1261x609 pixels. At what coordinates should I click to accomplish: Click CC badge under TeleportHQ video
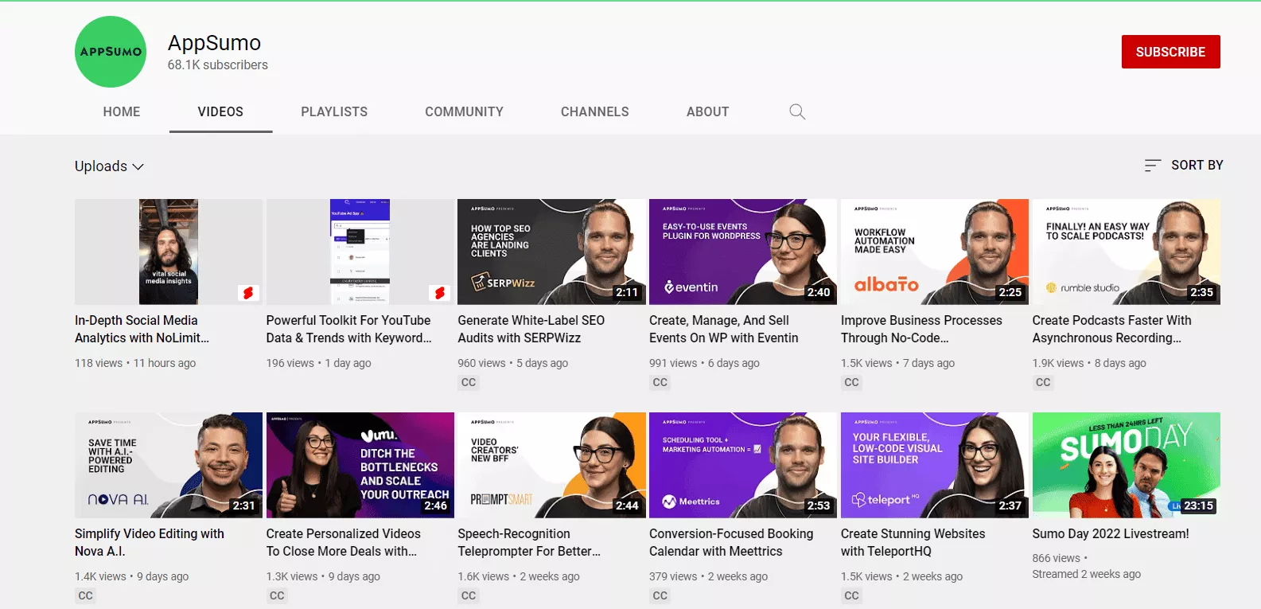coord(852,595)
